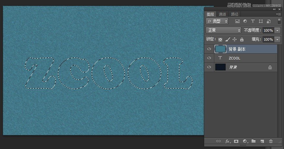Viewport: 284px width, 149px height.
Task: Open the 类型 filter type dropdown
Action: click(x=217, y=21)
